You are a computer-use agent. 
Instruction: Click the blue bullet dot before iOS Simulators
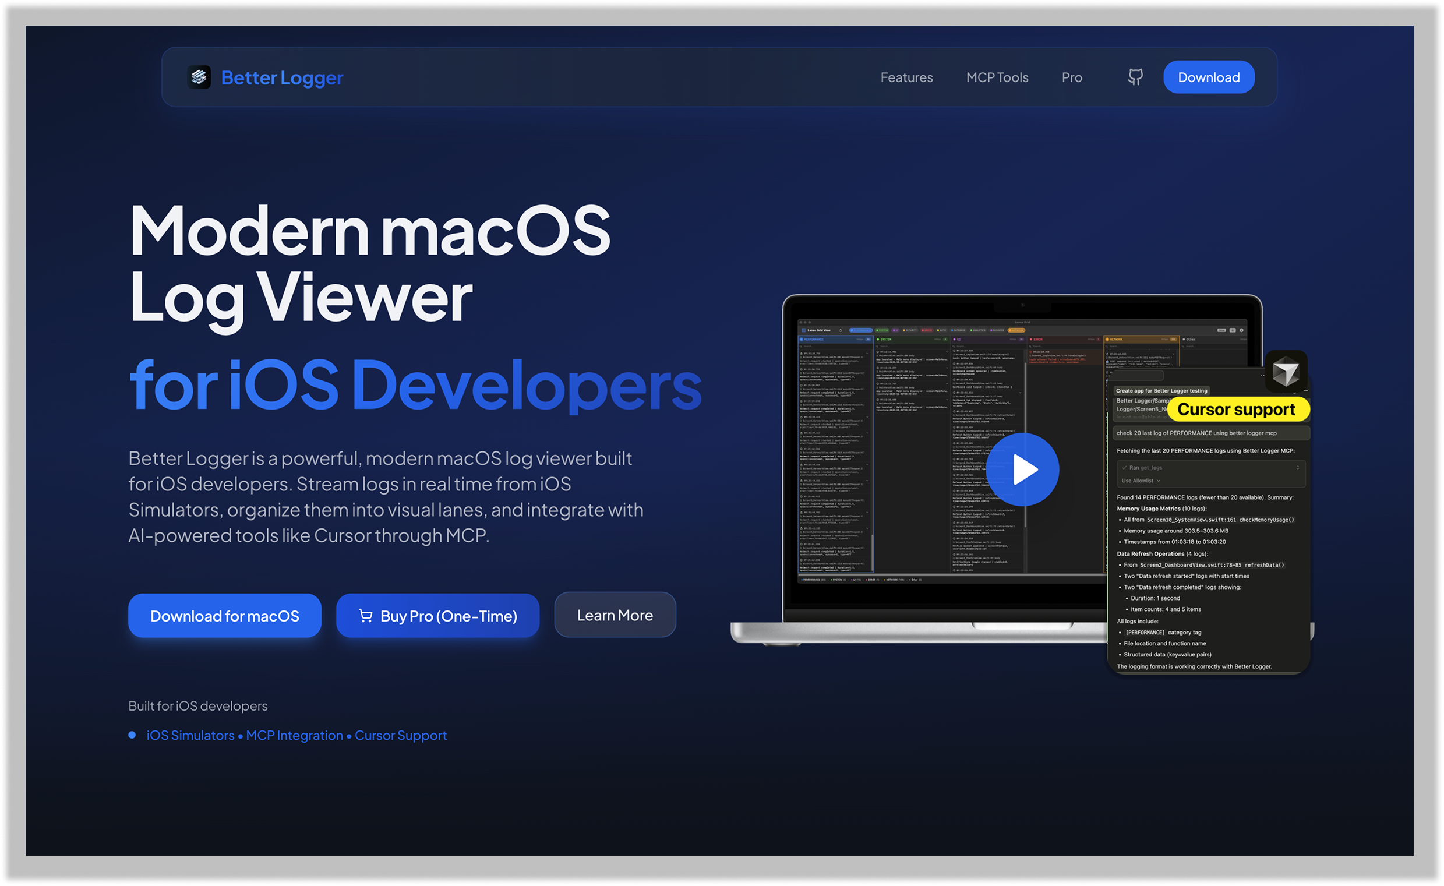click(132, 735)
